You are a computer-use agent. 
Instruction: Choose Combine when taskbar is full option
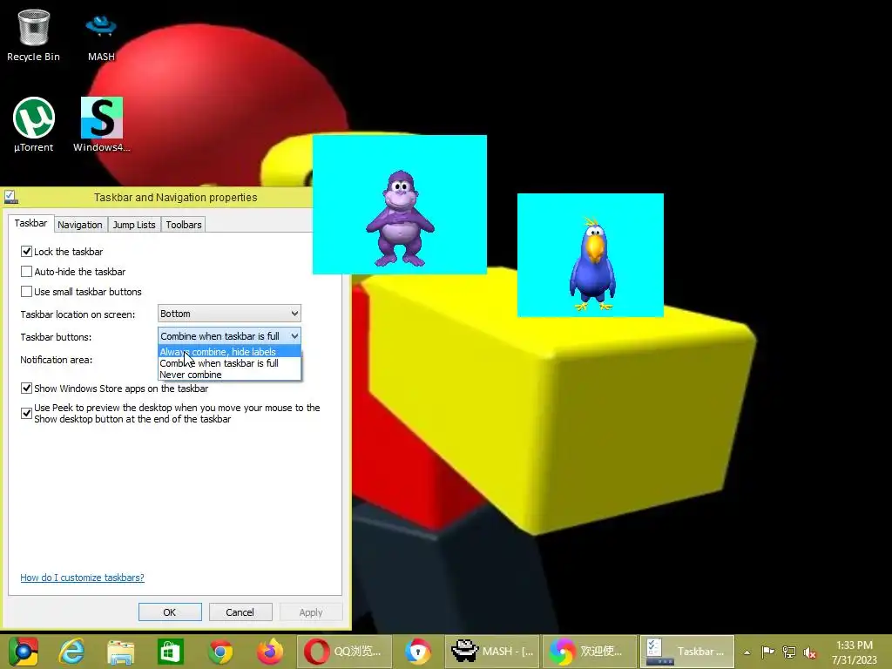click(x=229, y=363)
